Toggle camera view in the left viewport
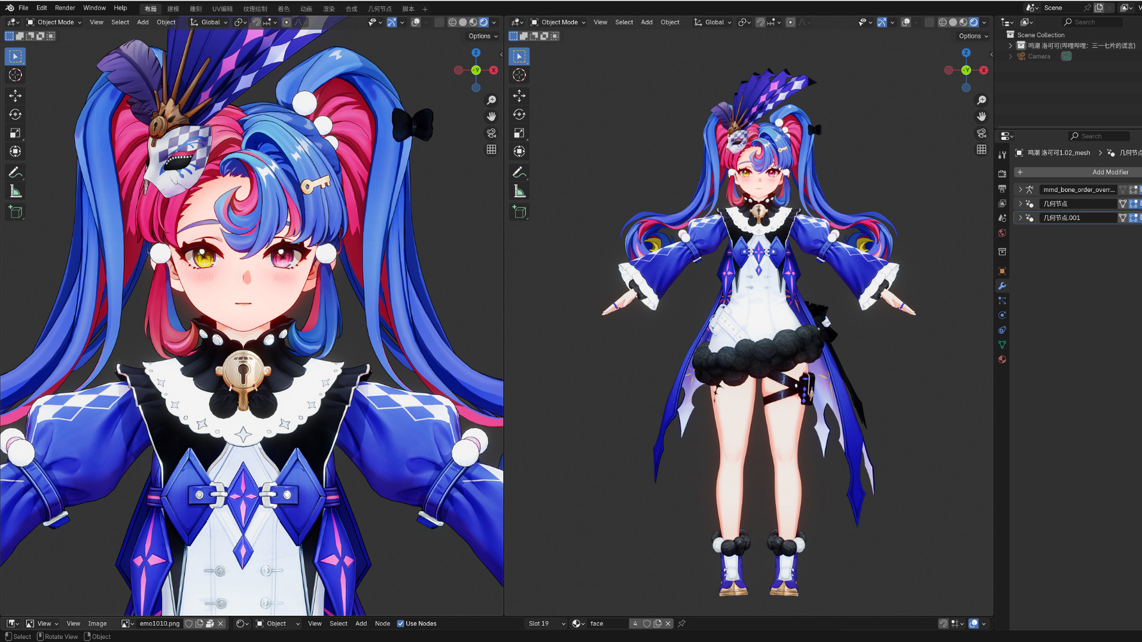1142x642 pixels. 491,133
